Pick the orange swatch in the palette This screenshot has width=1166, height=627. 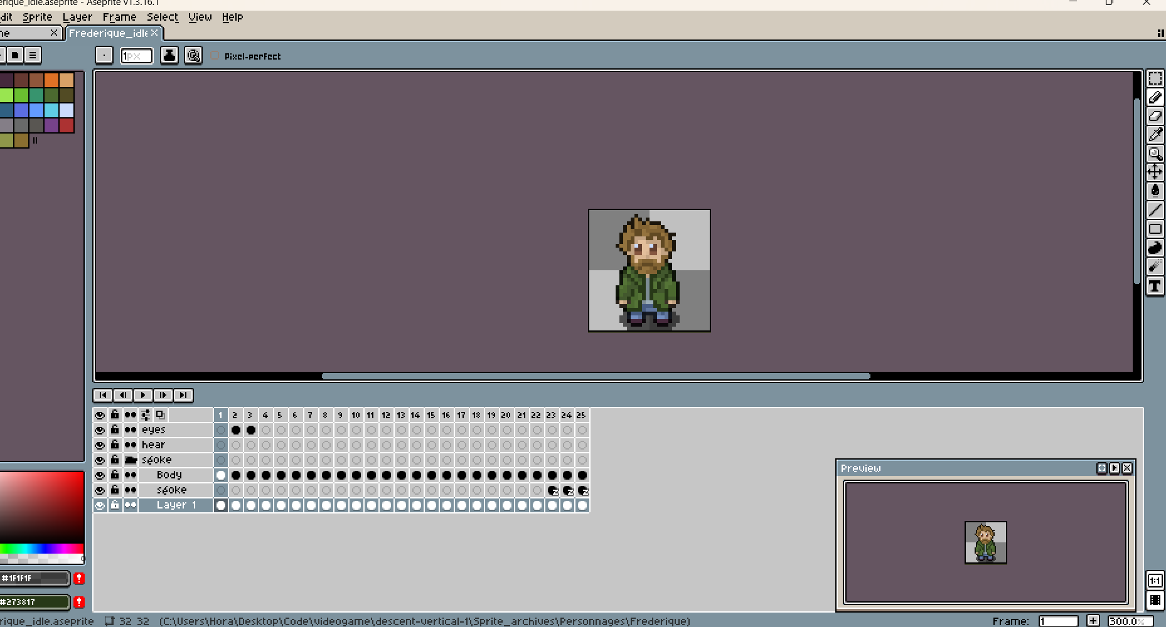[51, 80]
